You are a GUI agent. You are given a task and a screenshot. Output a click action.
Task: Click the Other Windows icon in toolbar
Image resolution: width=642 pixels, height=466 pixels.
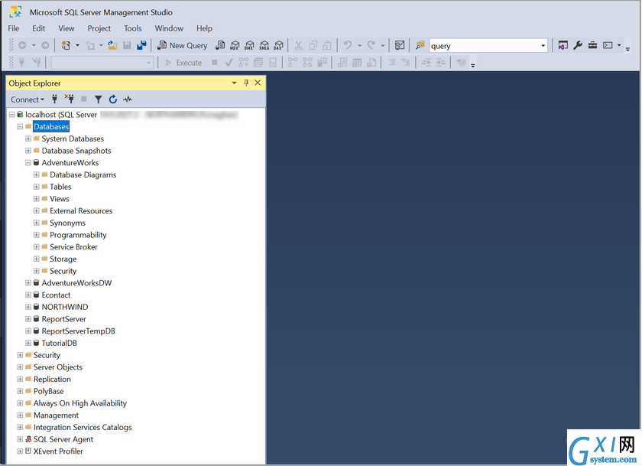coord(608,45)
